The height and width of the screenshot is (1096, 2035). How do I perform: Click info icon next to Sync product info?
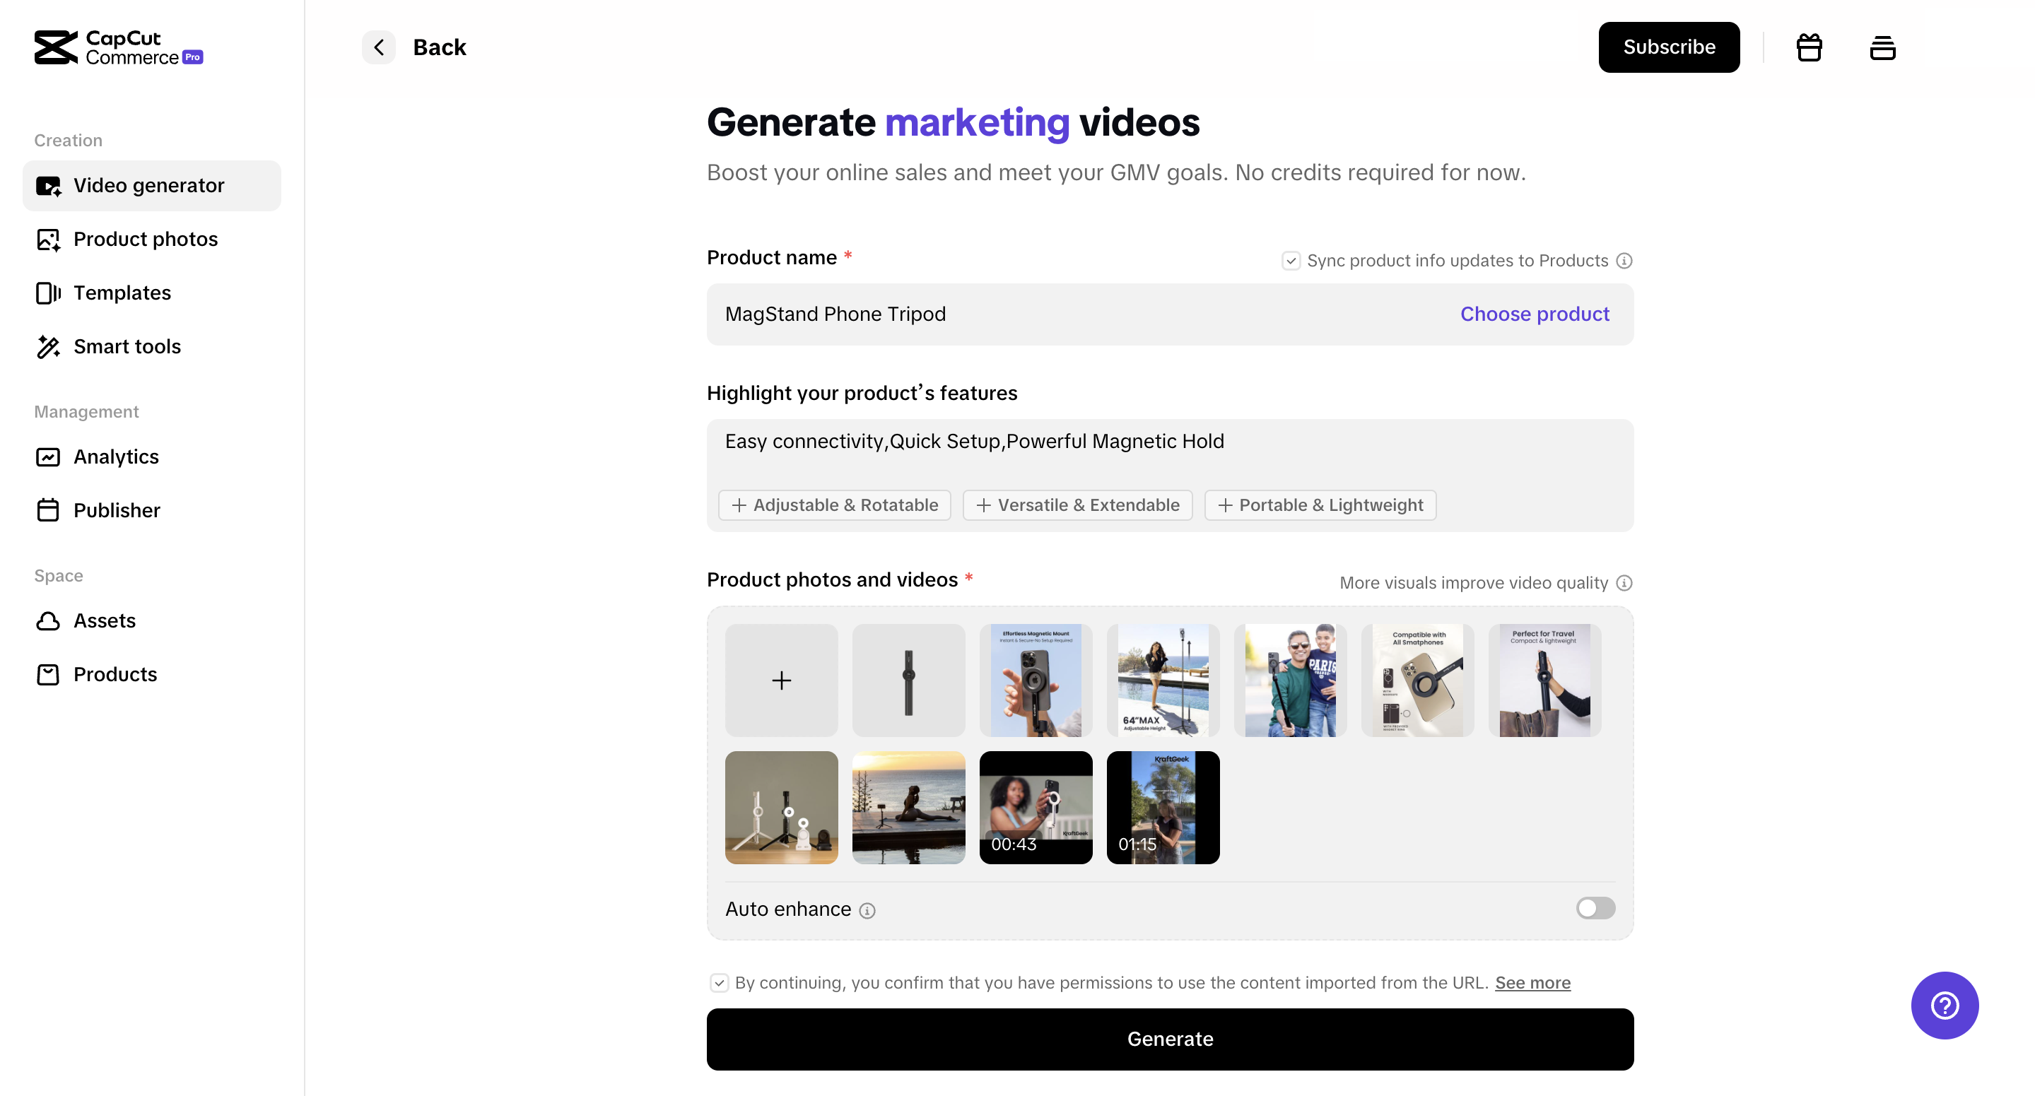pyautogui.click(x=1624, y=261)
